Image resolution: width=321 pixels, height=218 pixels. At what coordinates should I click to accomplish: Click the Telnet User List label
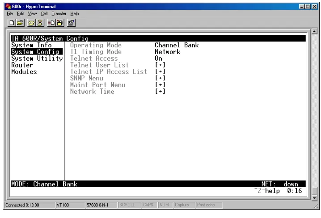coord(100,65)
